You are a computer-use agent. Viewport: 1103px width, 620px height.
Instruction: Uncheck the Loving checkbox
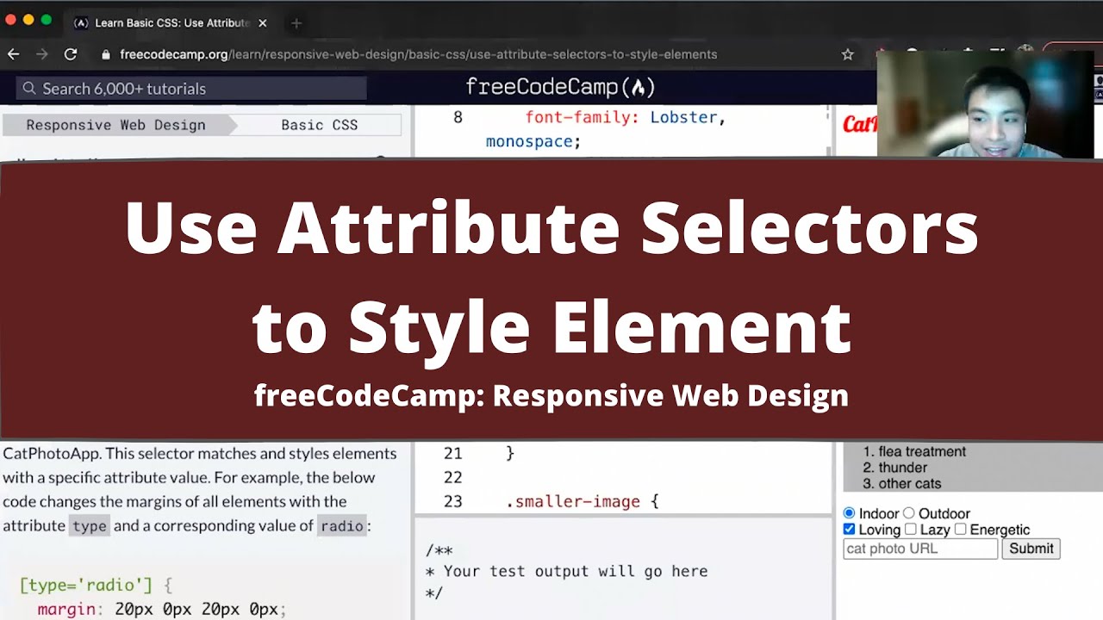point(850,530)
